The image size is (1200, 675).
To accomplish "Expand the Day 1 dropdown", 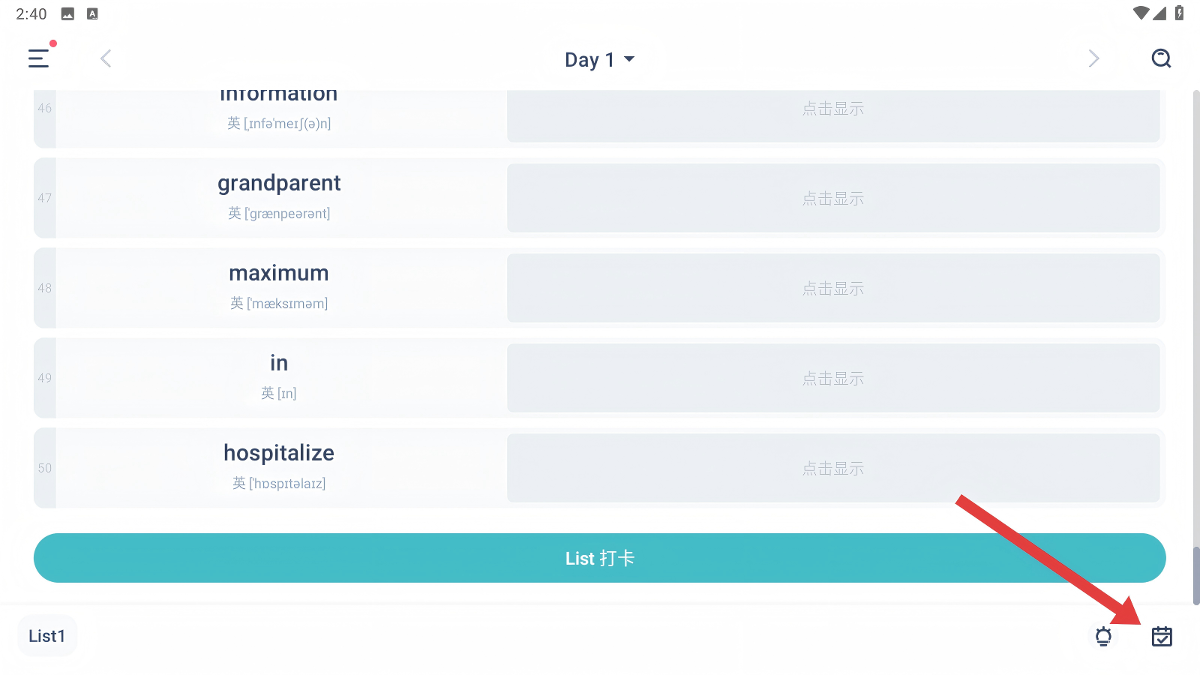I will point(599,59).
